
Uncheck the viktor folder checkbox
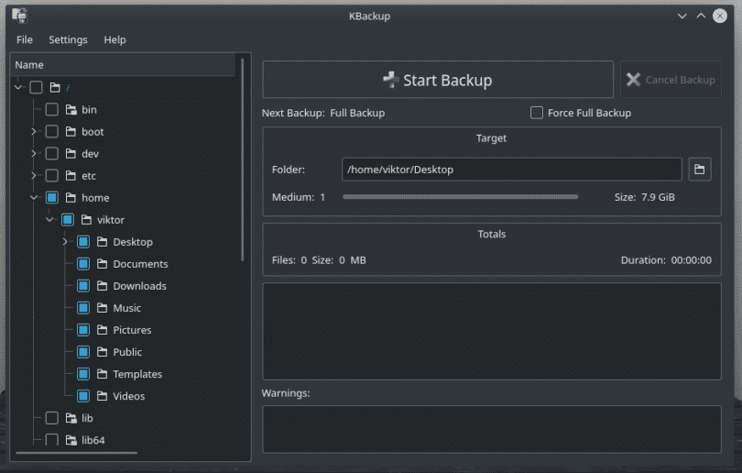(x=68, y=220)
